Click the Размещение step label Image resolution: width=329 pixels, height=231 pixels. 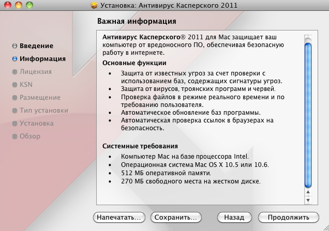pos(40,98)
